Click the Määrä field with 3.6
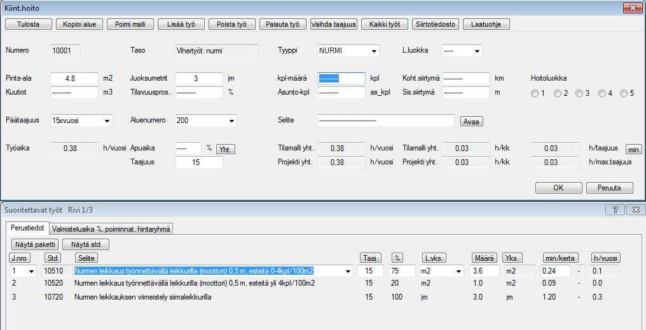The image size is (646, 330). (x=484, y=271)
